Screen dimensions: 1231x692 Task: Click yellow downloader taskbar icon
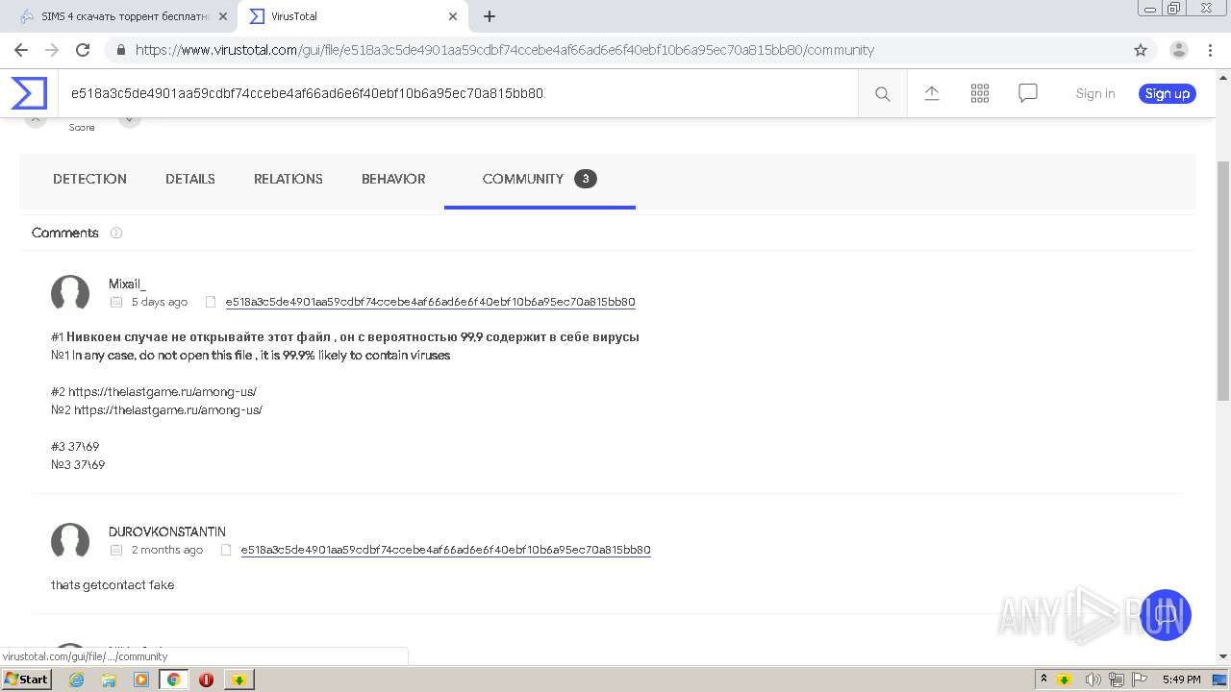click(x=239, y=680)
